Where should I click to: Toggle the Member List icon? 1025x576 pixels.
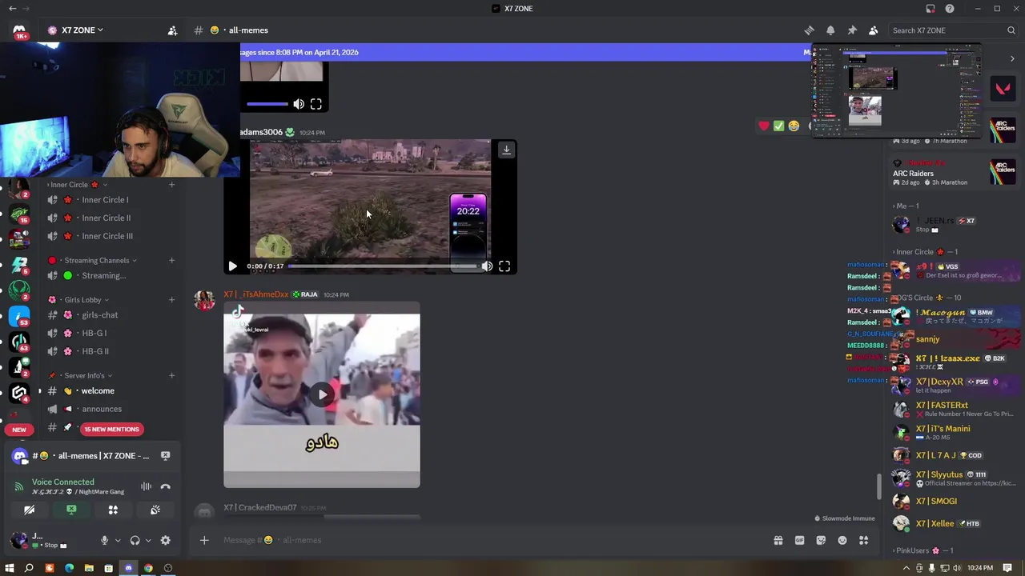[x=873, y=30]
